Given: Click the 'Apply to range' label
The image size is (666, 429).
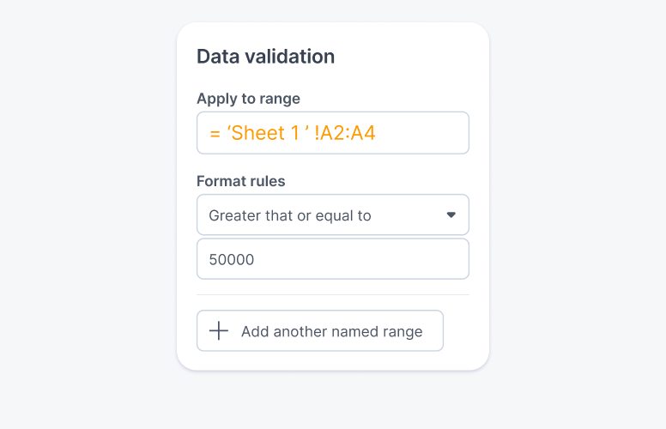Looking at the screenshot, I should pyautogui.click(x=248, y=99).
